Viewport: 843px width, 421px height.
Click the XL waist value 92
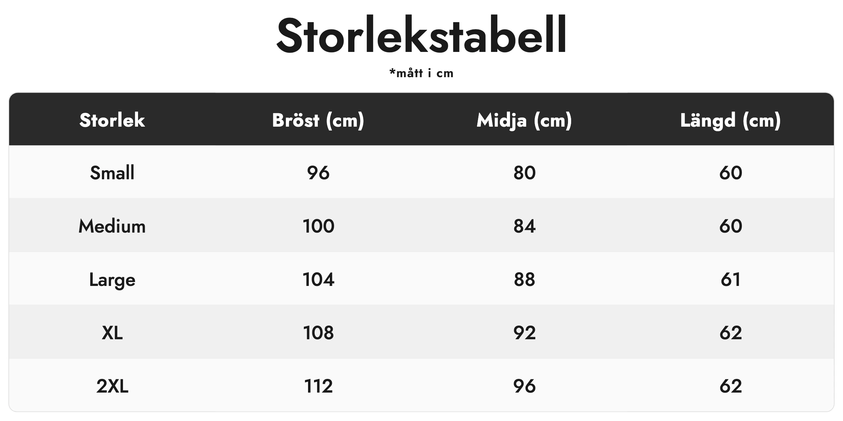(524, 333)
